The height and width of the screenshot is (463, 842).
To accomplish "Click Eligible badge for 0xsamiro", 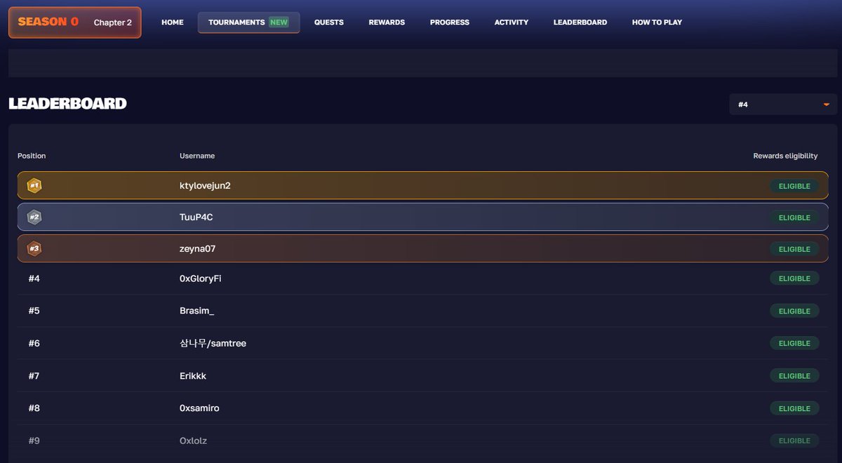I will [794, 408].
